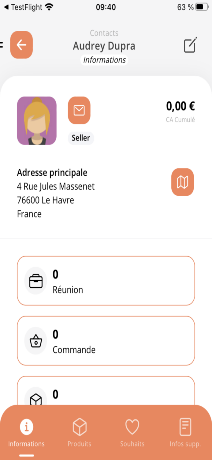The height and width of the screenshot is (460, 212).
Task: Tap TestFlight return link in the status bar
Action: (x=23, y=7)
